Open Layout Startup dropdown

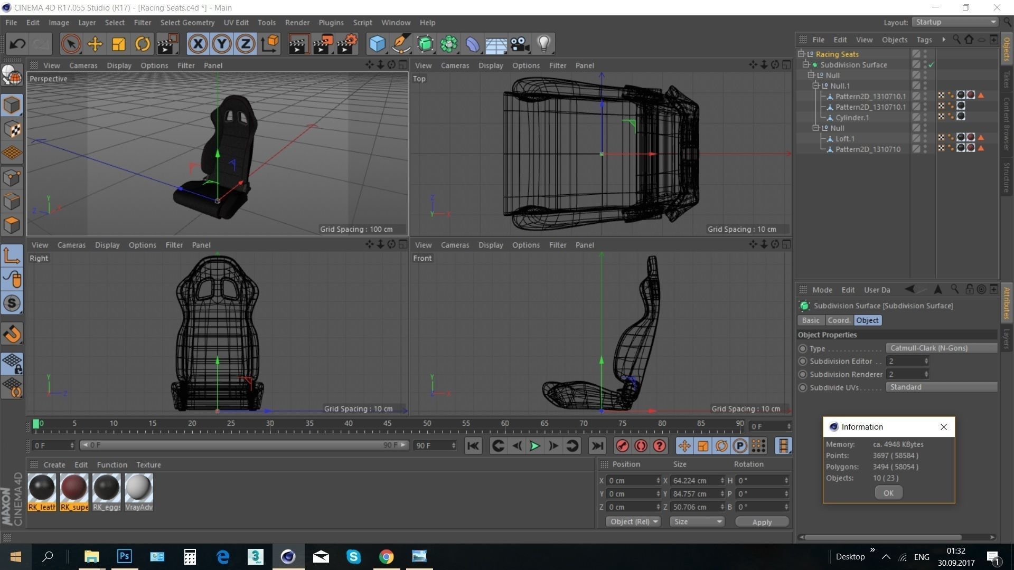click(955, 22)
